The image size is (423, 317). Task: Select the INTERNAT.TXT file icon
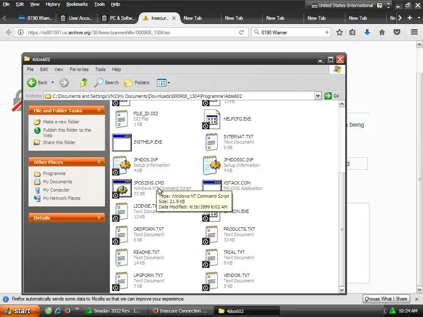point(211,142)
